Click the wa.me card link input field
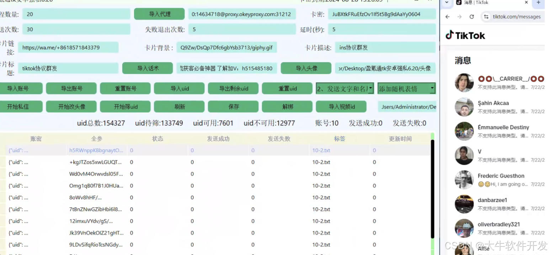This screenshot has height=255, width=549. (68, 47)
